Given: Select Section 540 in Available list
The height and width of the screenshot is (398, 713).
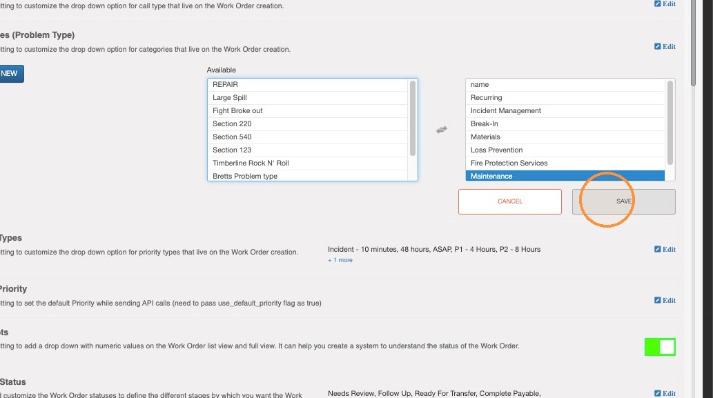Looking at the screenshot, I should tap(307, 137).
